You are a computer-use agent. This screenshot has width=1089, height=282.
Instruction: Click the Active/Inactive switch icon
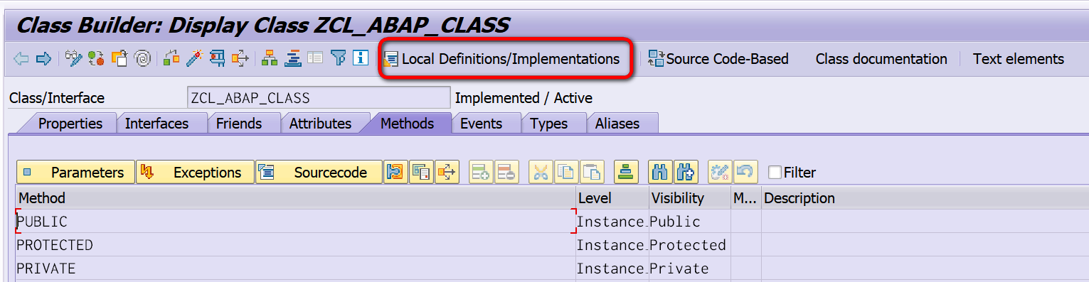click(x=96, y=59)
